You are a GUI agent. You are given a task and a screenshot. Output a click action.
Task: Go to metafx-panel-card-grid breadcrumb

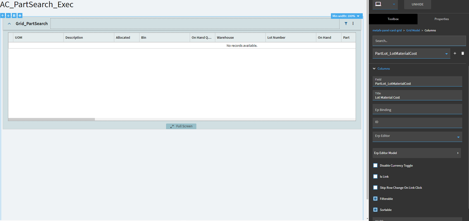click(387, 30)
